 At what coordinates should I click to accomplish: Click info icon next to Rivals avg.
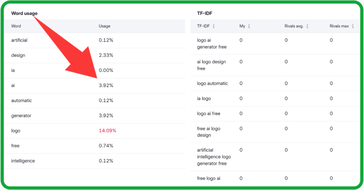(x=307, y=26)
